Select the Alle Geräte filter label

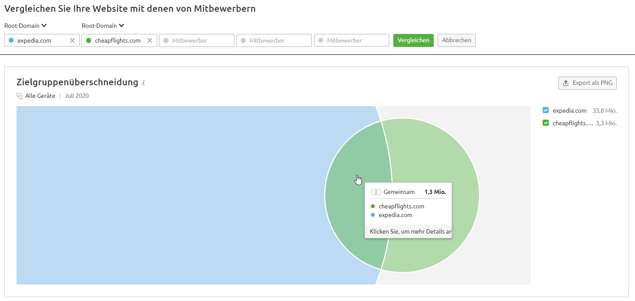point(40,96)
